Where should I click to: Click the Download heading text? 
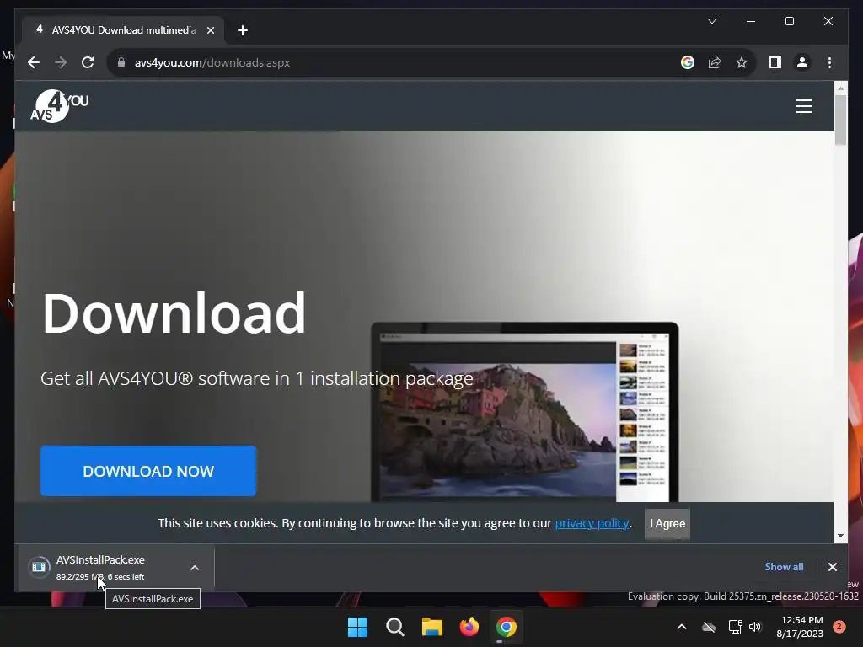click(x=174, y=313)
